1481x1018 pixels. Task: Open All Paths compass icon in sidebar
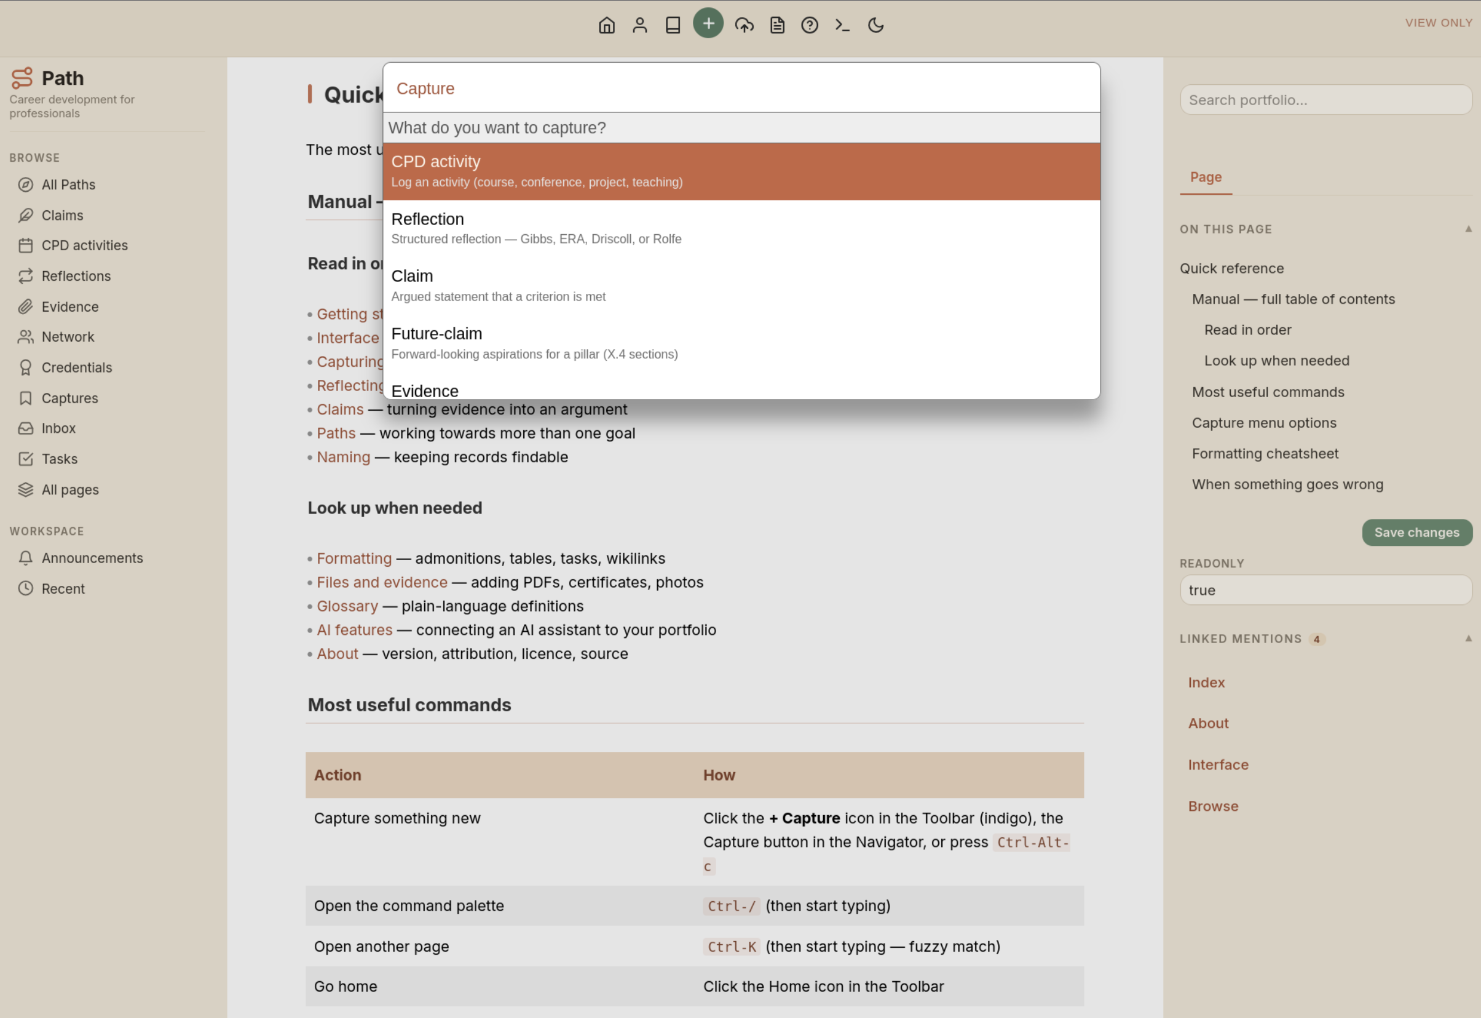coord(25,184)
